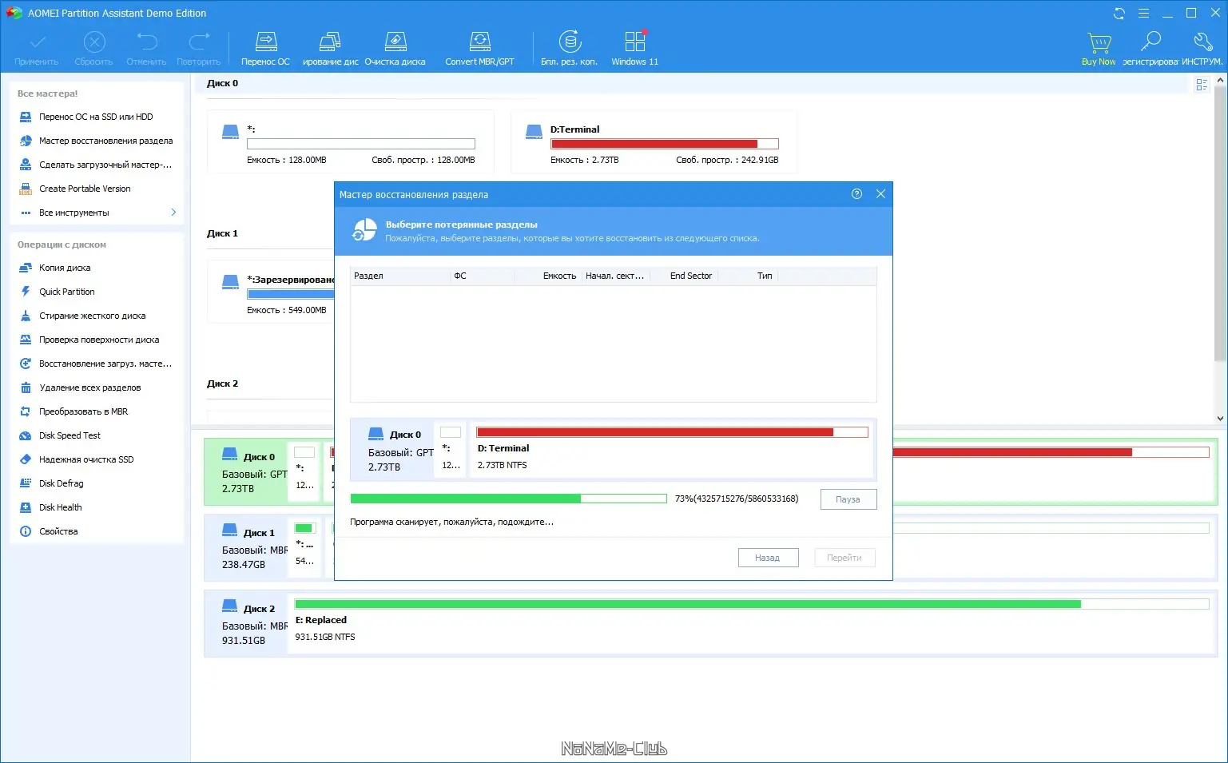The image size is (1228, 763).
Task: Click the Discard (Сбросить) toolbar icon
Action: tap(94, 48)
